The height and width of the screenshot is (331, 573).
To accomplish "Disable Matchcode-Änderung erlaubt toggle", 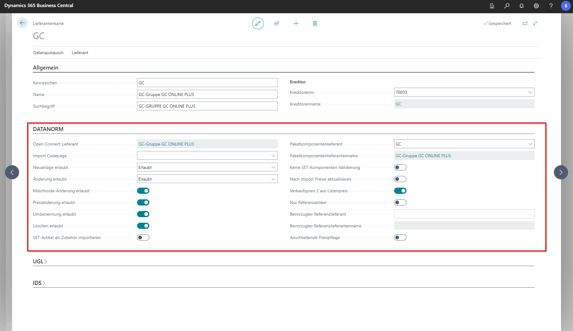I will pos(143,191).
